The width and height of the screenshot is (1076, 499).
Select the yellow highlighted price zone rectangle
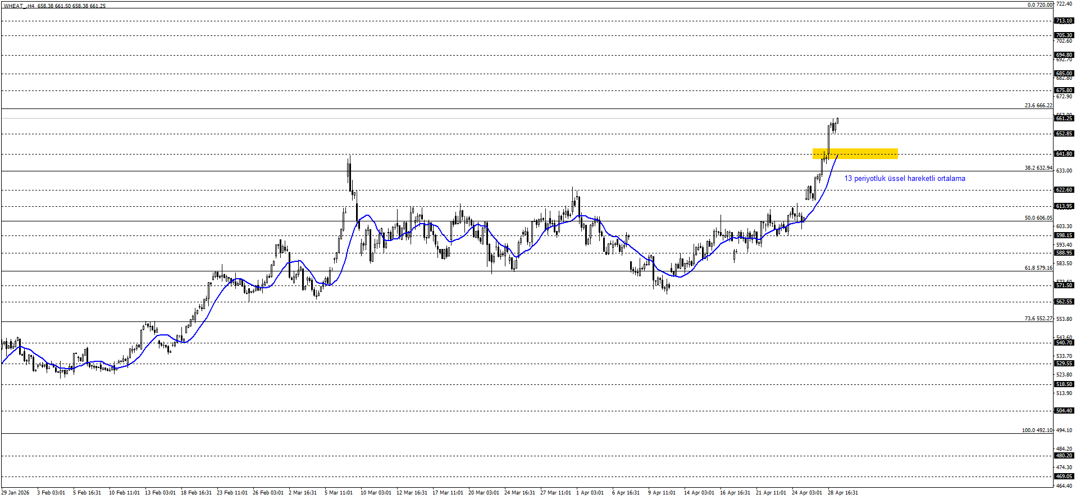click(x=855, y=154)
